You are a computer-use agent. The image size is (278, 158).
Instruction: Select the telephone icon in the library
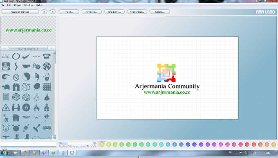[x=47, y=56]
